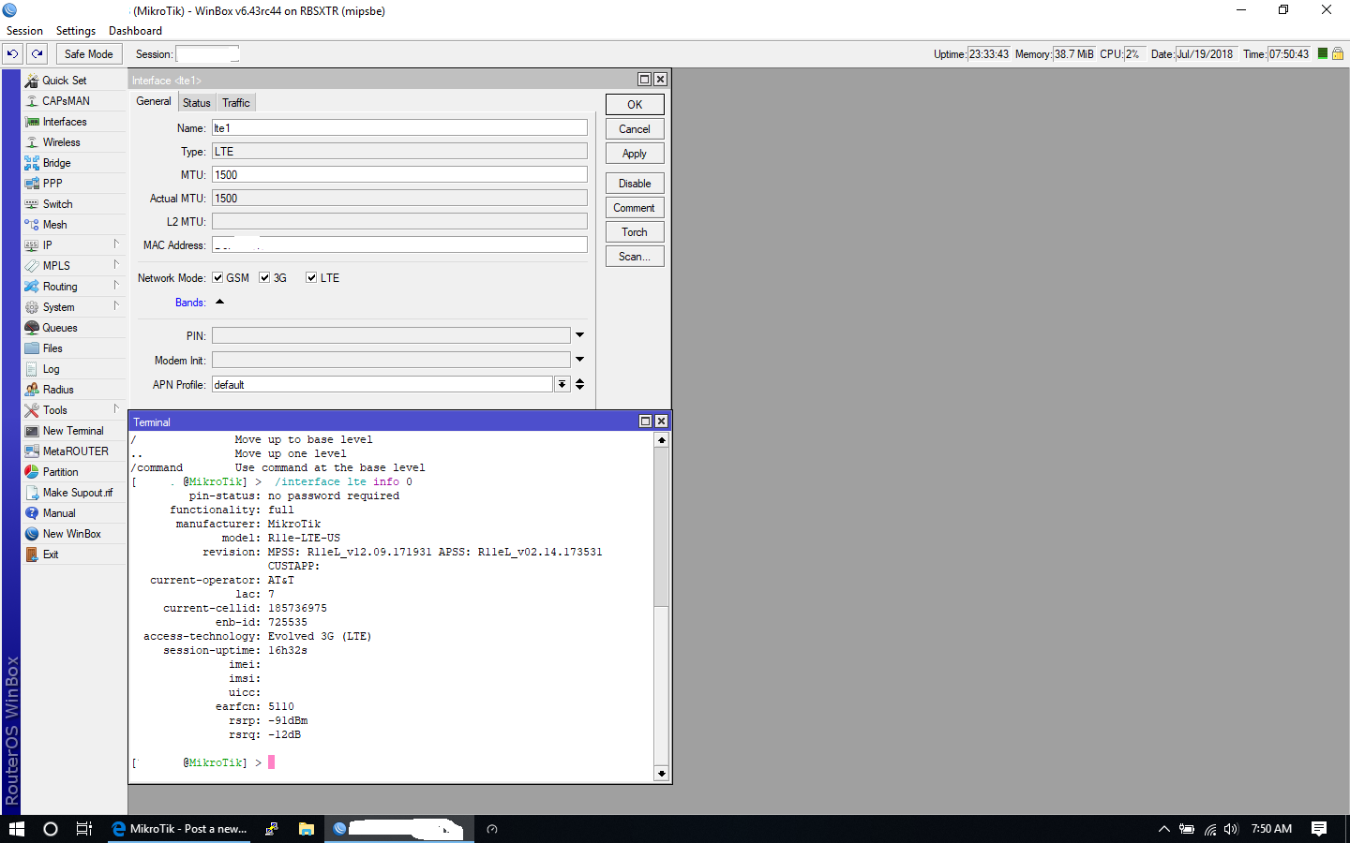Expand the System submenu

pos(116,306)
